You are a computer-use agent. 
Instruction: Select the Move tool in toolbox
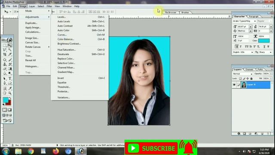(10, 45)
